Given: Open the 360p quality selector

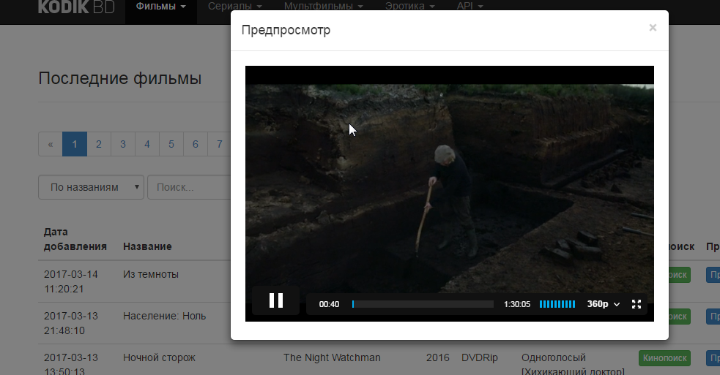Looking at the screenshot, I should pyautogui.click(x=604, y=304).
